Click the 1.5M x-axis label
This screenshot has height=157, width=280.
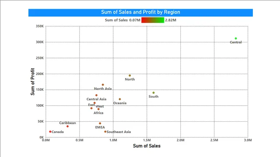(x=147, y=140)
